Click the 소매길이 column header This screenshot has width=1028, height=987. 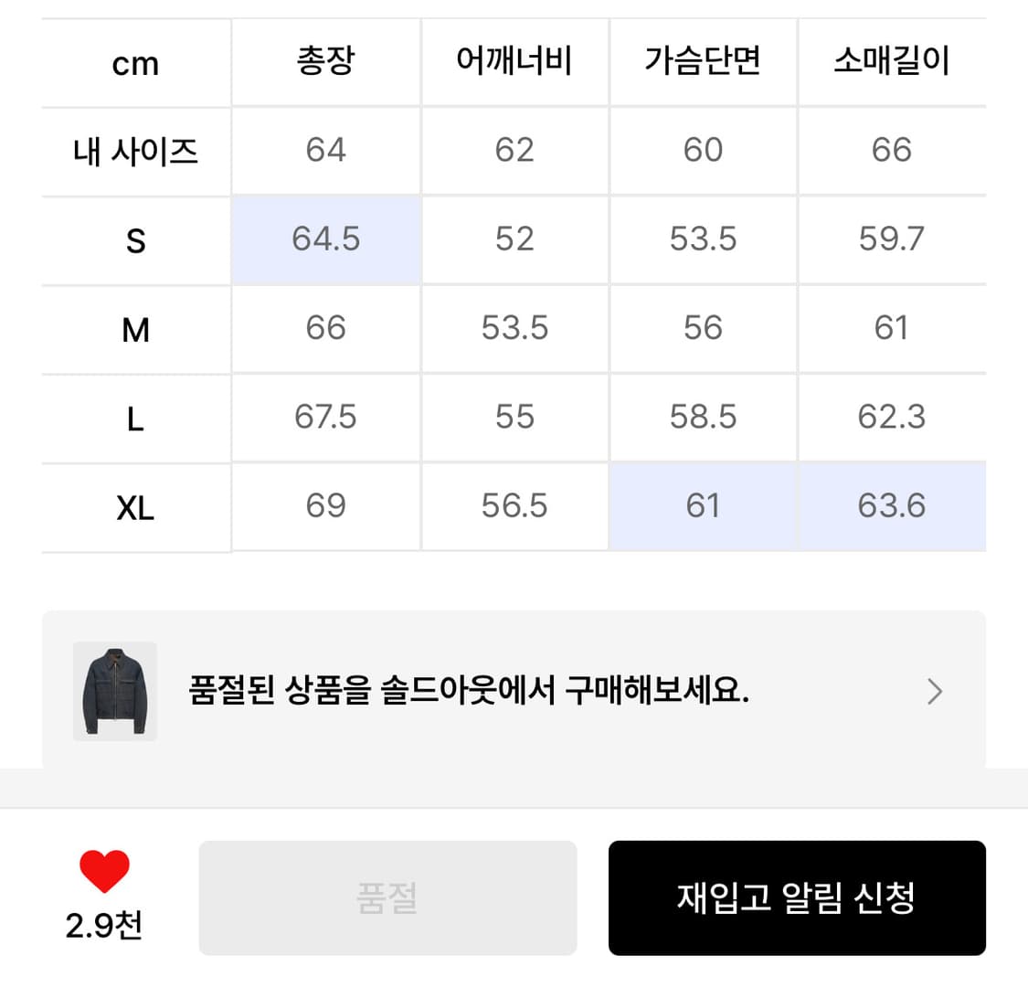pos(891,62)
